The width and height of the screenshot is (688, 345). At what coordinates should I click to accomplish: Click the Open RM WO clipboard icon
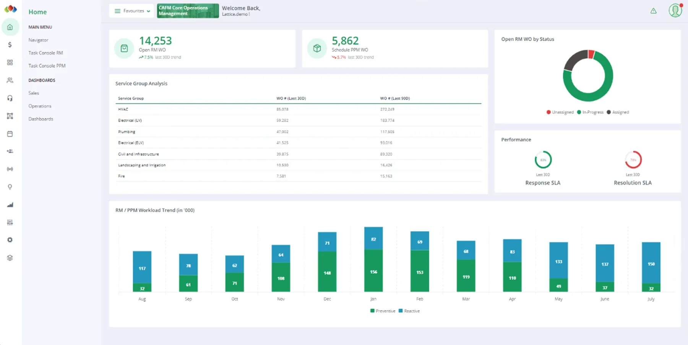click(x=124, y=48)
